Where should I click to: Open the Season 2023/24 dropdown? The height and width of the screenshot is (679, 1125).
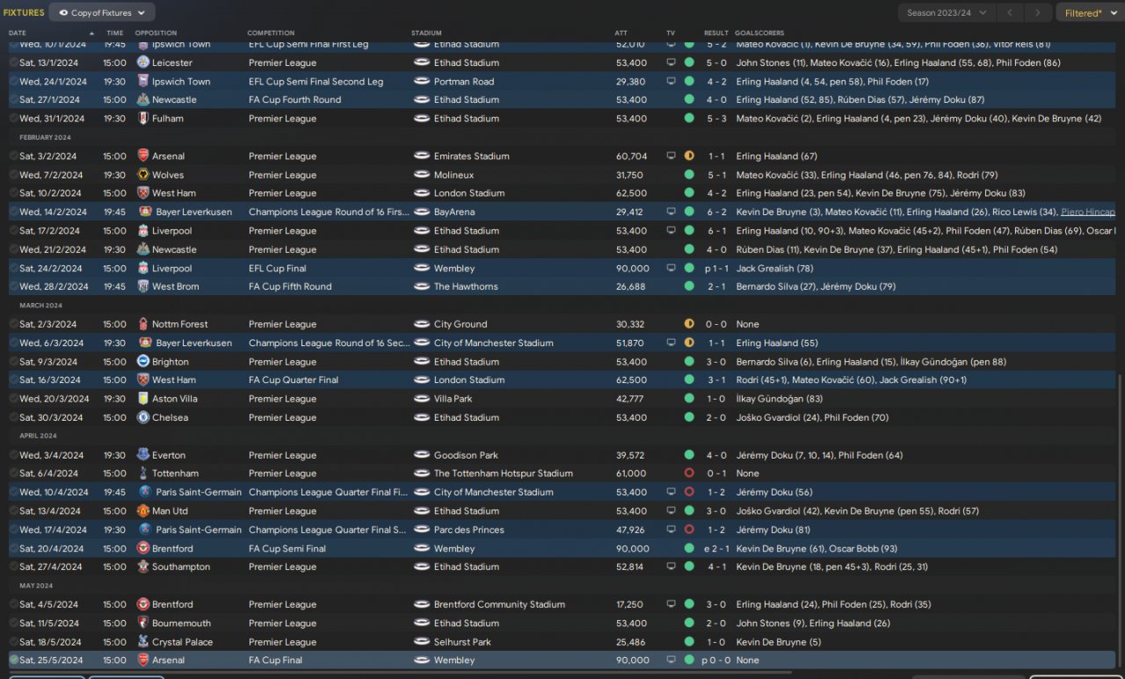click(x=947, y=13)
